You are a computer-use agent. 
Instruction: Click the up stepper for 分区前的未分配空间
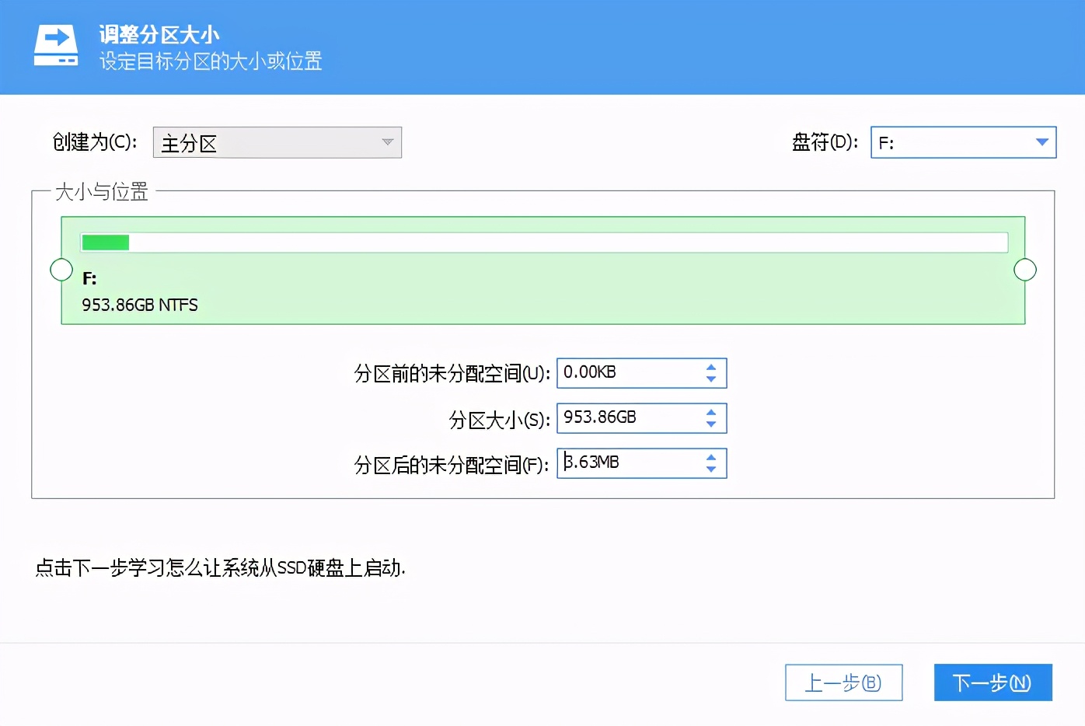710,366
